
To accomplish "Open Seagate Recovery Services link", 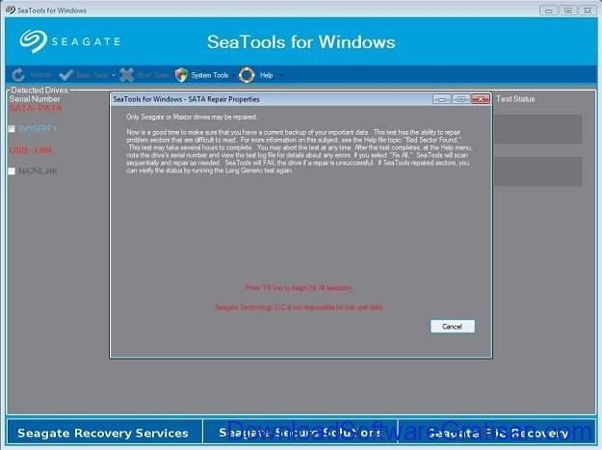I will (x=103, y=433).
